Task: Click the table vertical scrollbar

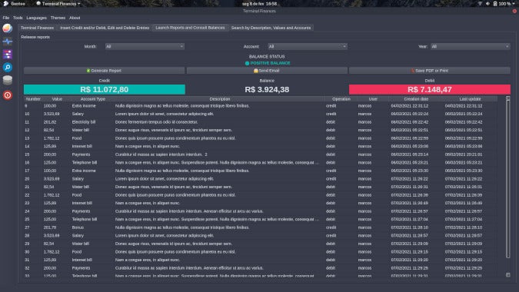Action: click(x=508, y=178)
